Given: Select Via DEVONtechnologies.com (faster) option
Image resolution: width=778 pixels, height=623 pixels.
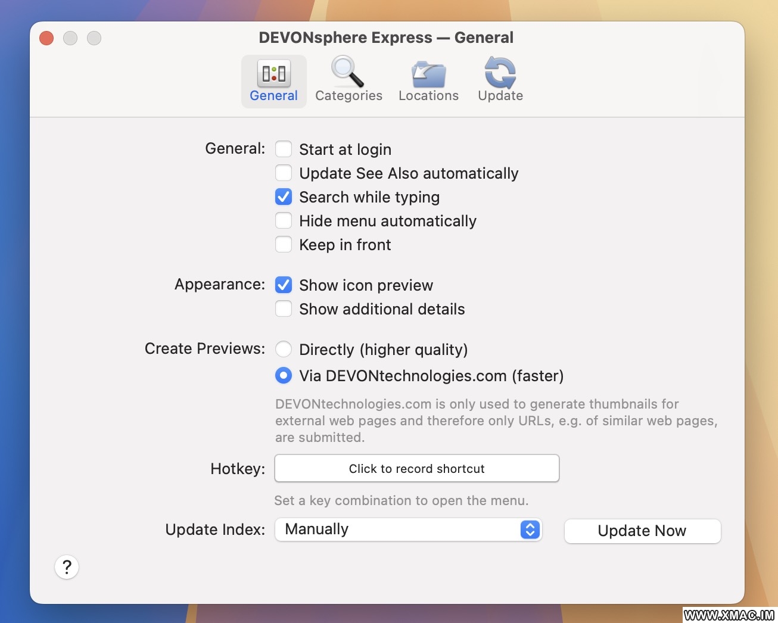Looking at the screenshot, I should click(x=284, y=375).
